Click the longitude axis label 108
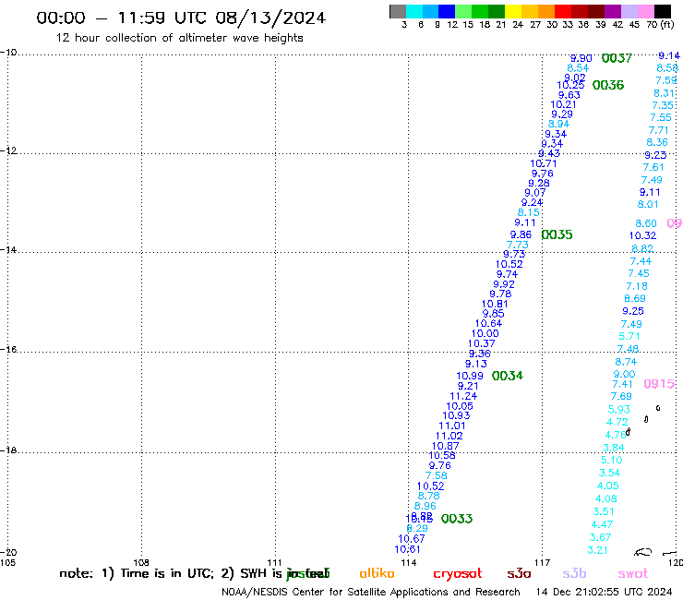683x600 pixels. pos(141,562)
